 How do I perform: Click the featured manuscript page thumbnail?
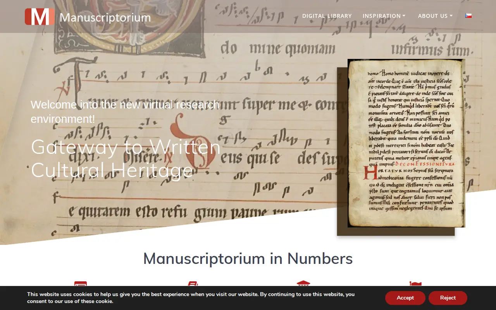406,143
